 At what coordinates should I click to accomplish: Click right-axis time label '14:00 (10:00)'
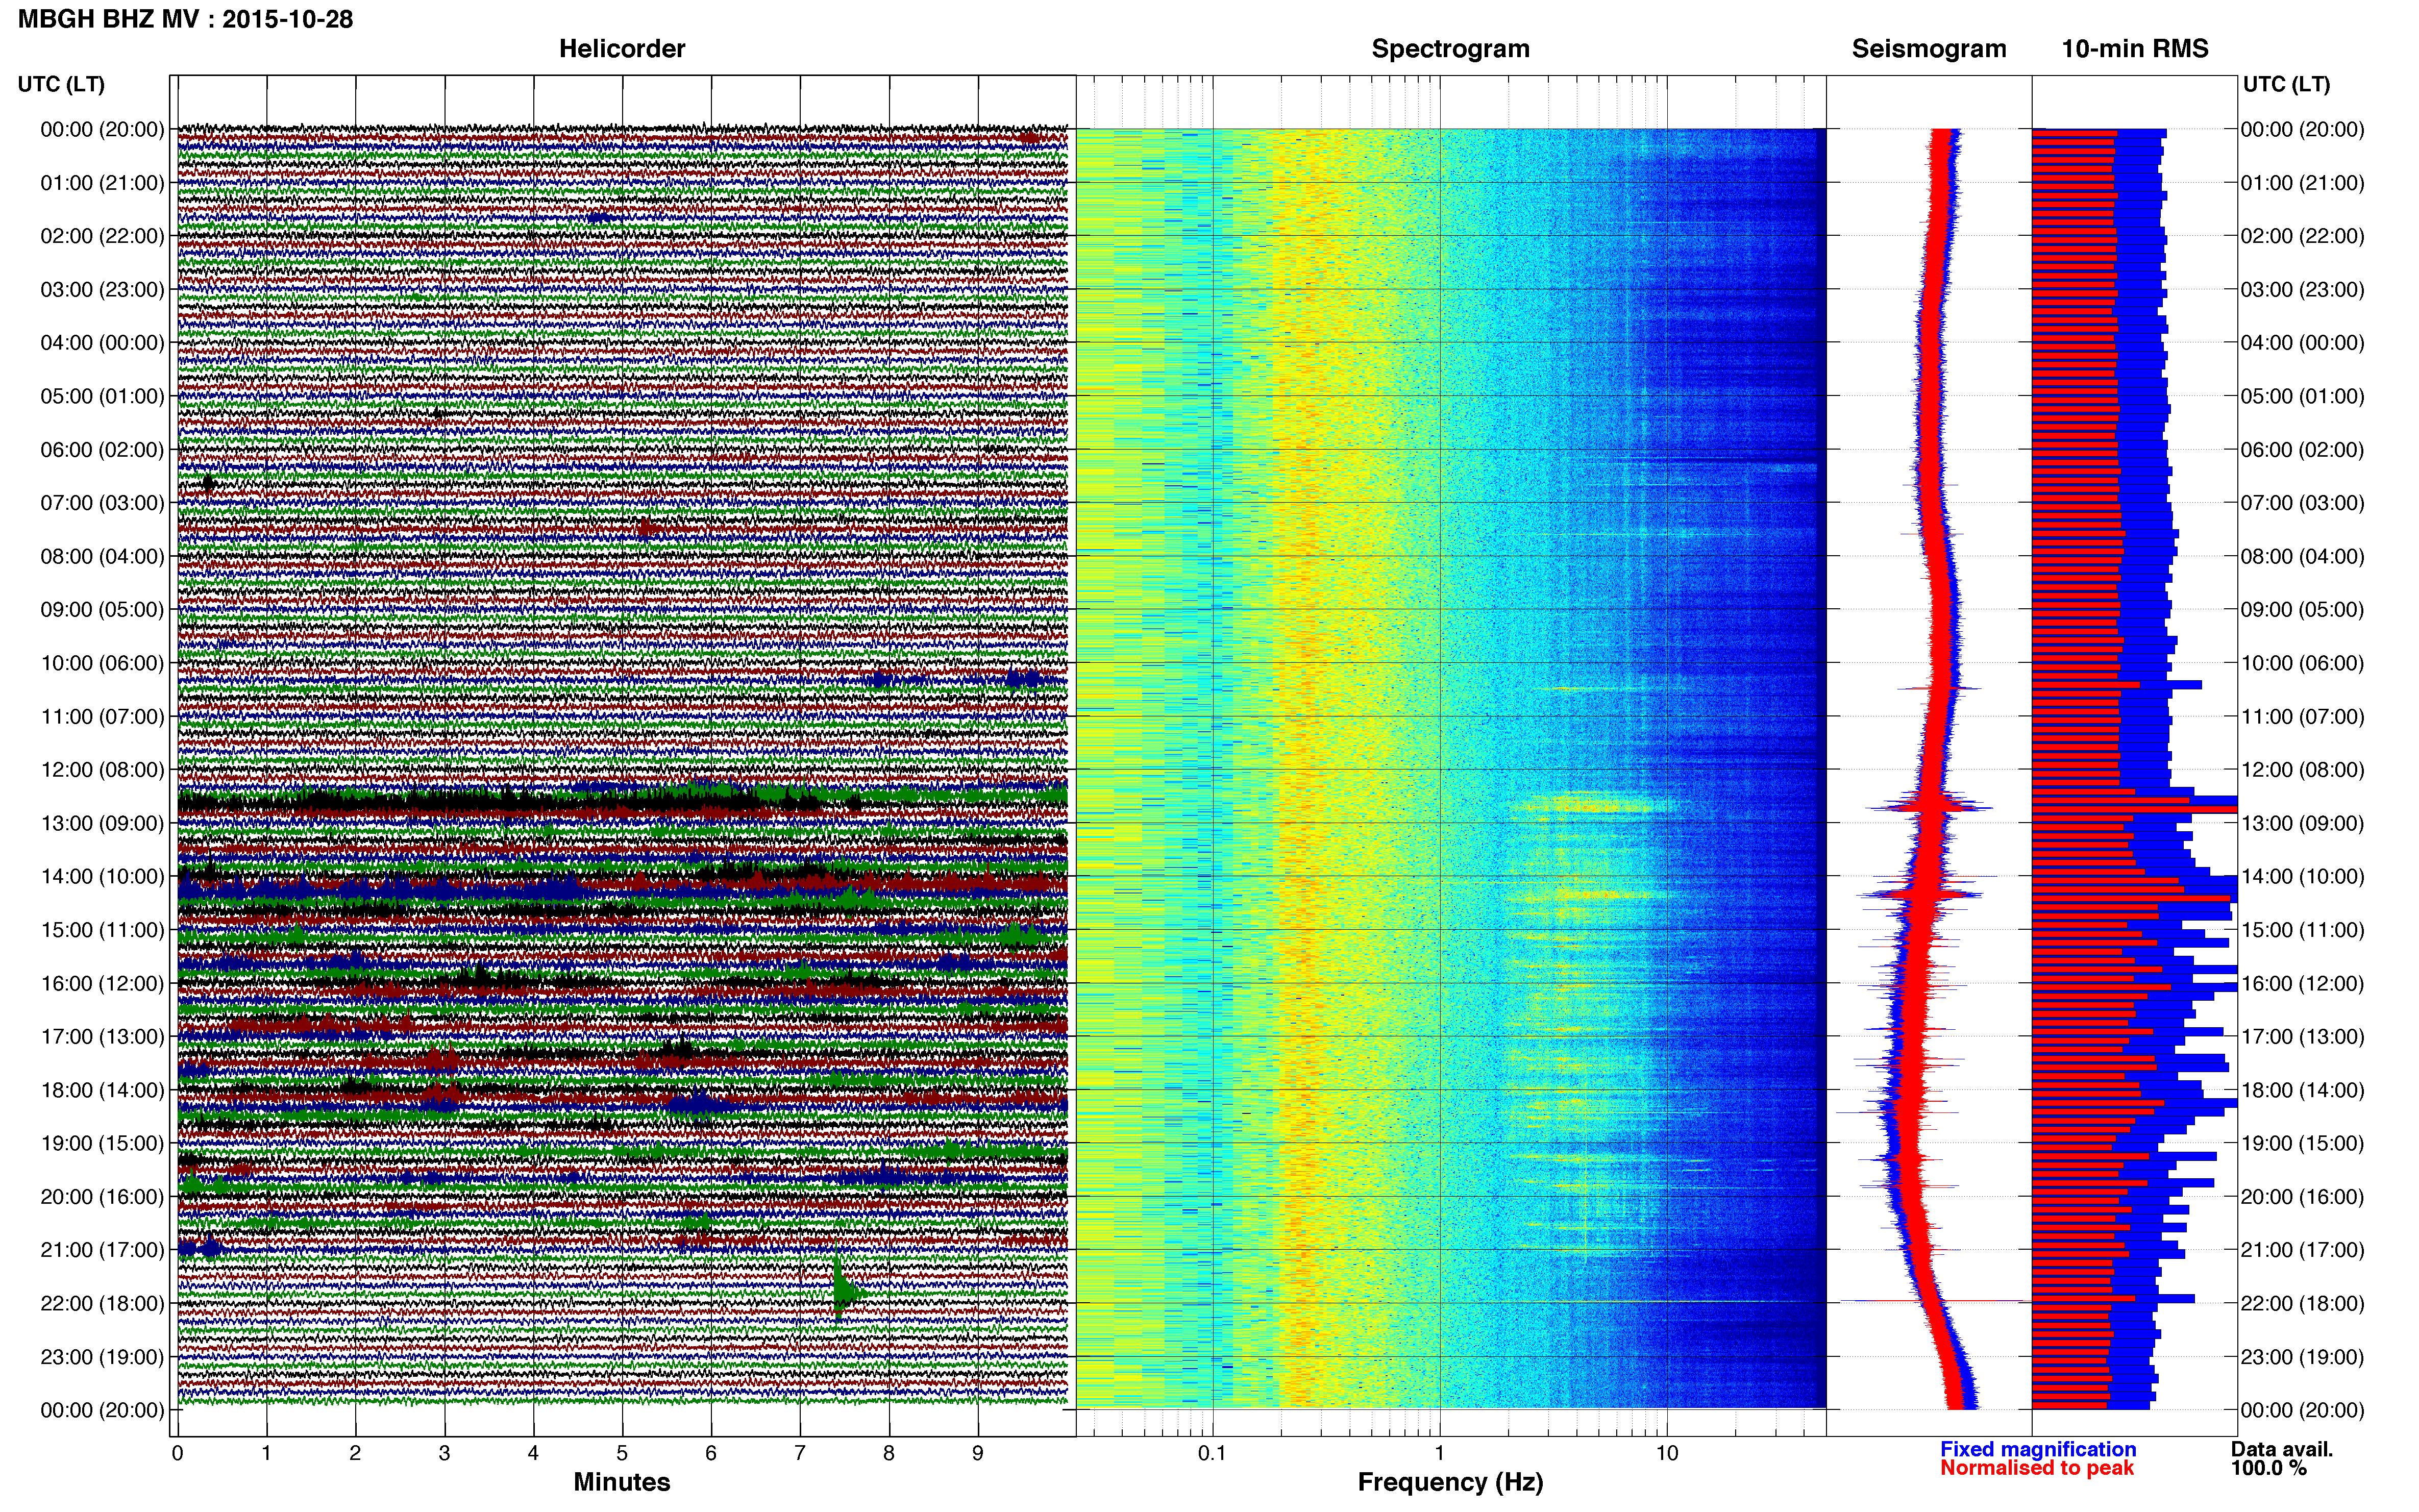(x=2302, y=877)
